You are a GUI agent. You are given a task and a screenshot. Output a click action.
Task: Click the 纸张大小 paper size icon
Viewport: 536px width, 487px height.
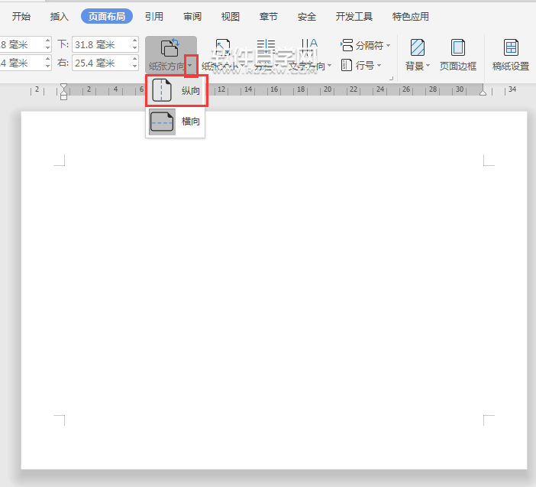coord(223,47)
